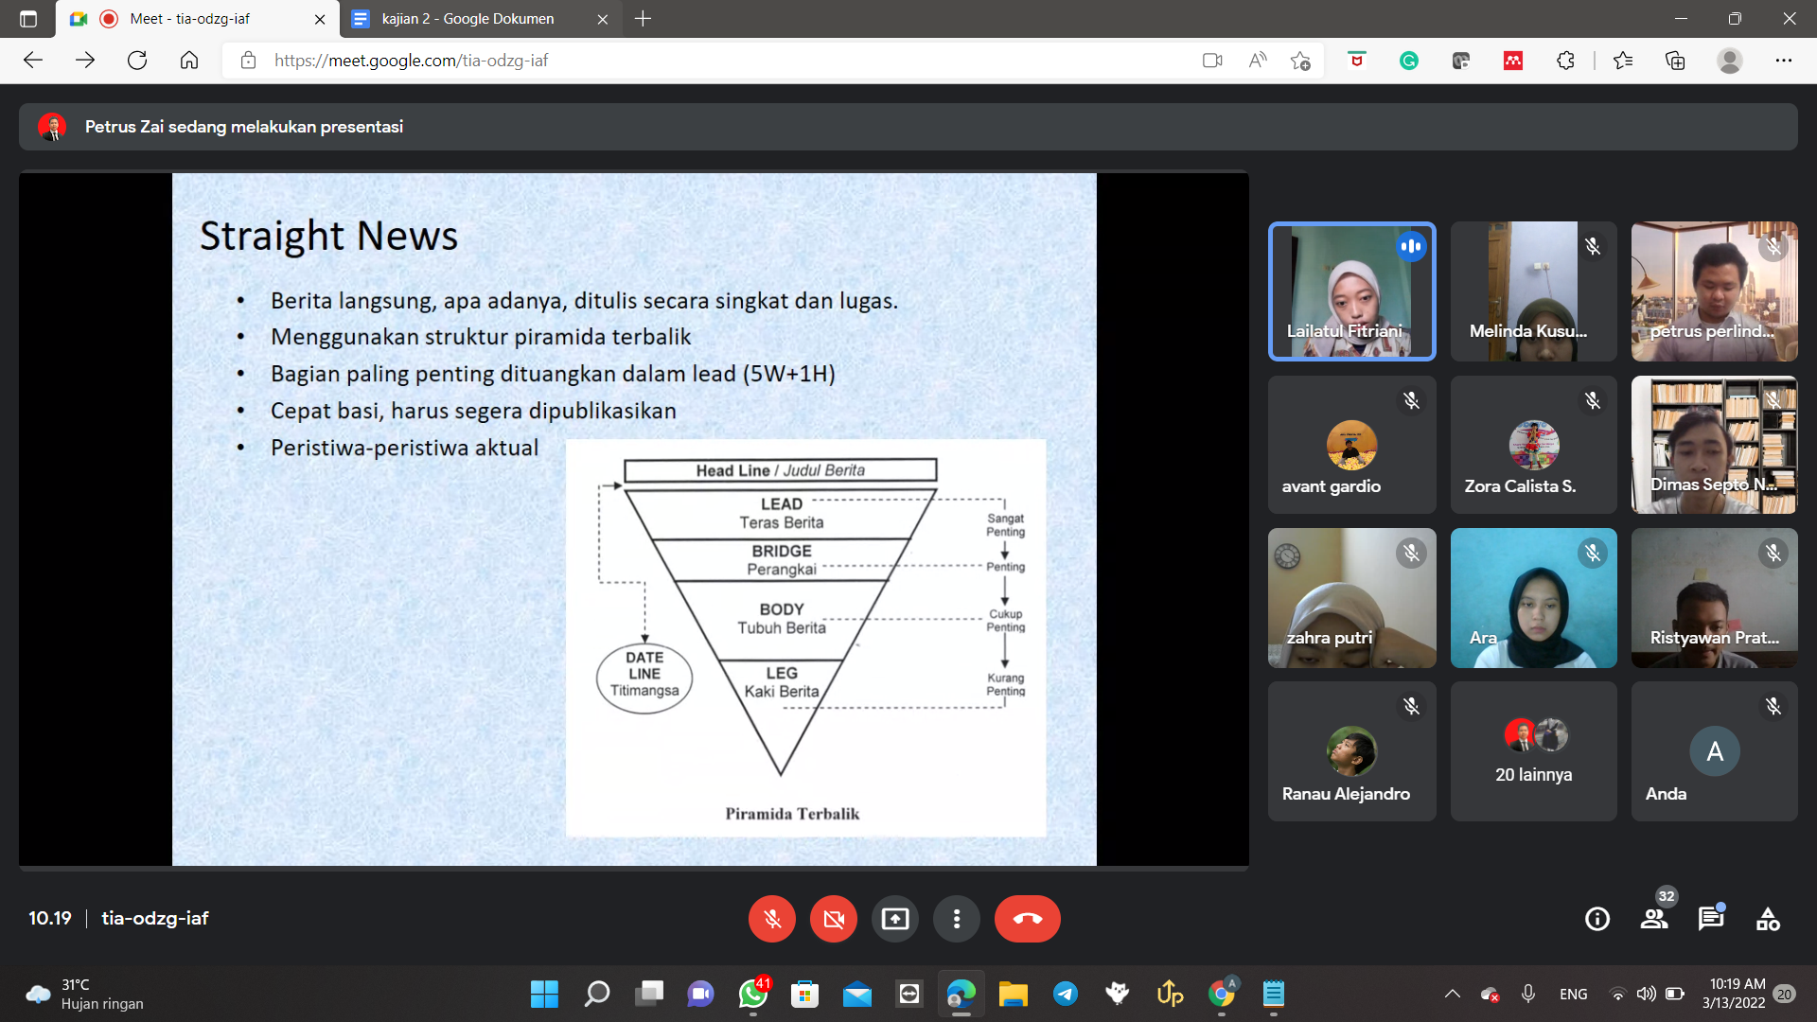Show the participants list with the people icon
Viewport: 1817px width, 1022px height.
(1653, 919)
